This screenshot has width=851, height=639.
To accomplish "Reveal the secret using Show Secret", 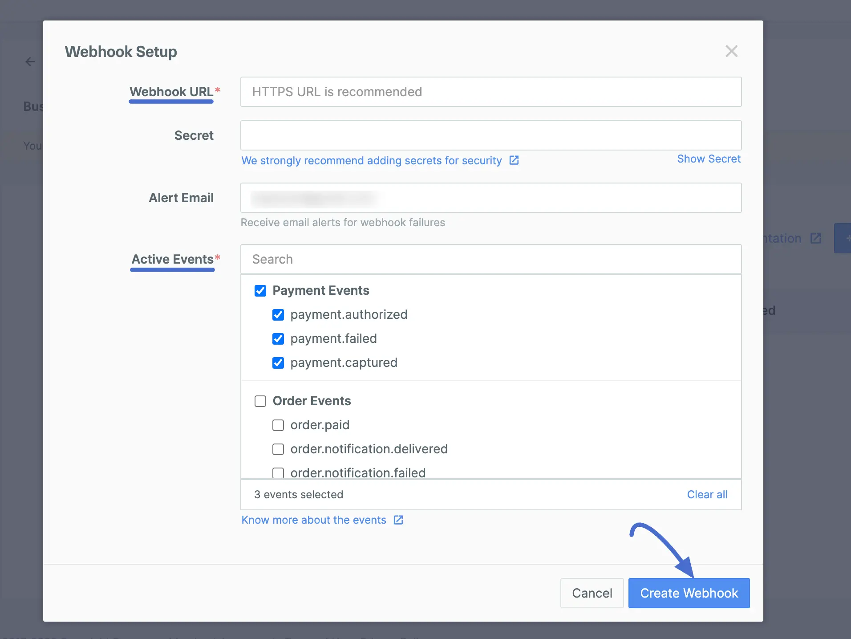I will coord(709,159).
